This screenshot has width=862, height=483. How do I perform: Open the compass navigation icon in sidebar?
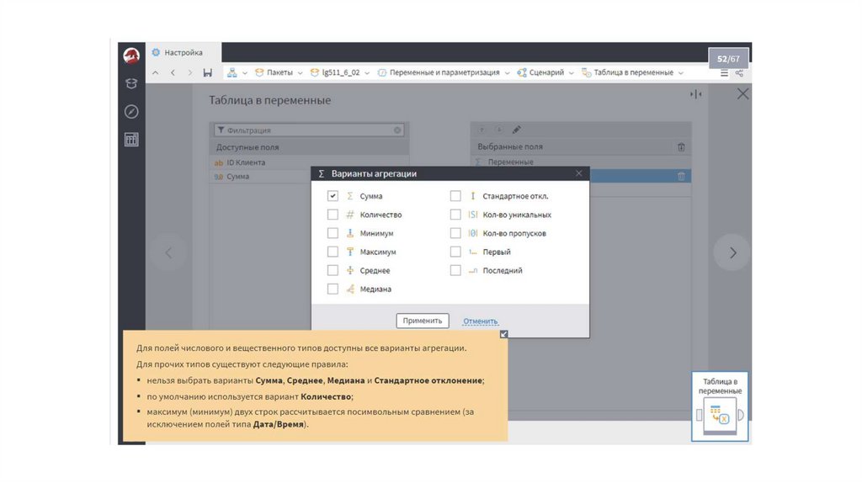[x=131, y=111]
